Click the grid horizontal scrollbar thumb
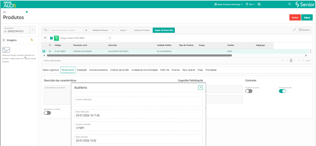The image size is (316, 146). click(x=139, y=55)
